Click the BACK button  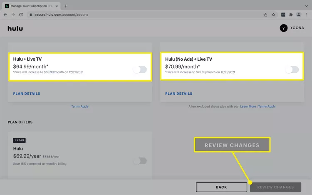click(x=221, y=187)
